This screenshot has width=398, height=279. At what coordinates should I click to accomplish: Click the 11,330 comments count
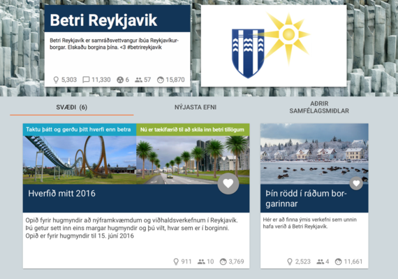coord(101,80)
